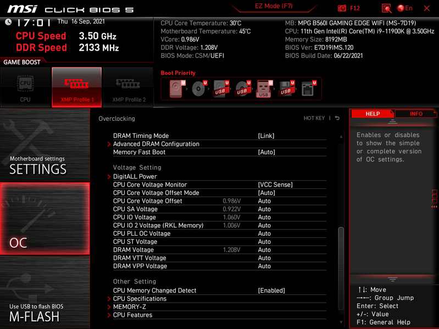439x329 pixels.
Task: Edit the CPU Core Voltage Offset Auto field
Action: [264, 201]
